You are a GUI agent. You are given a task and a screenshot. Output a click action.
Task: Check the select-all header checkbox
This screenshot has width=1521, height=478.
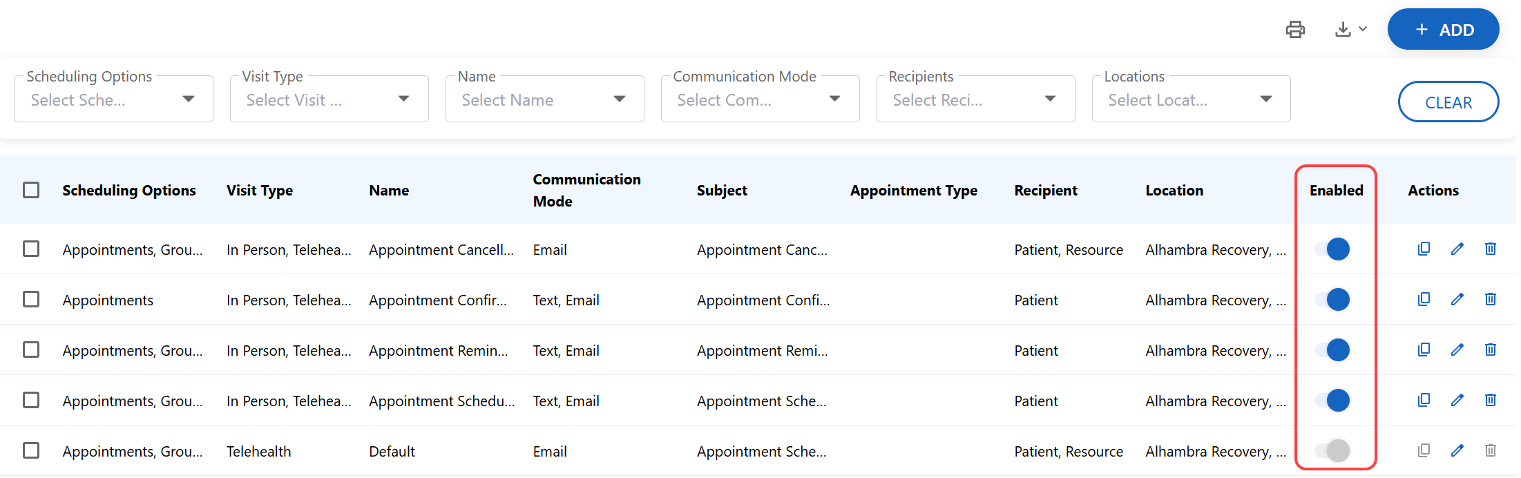point(31,190)
